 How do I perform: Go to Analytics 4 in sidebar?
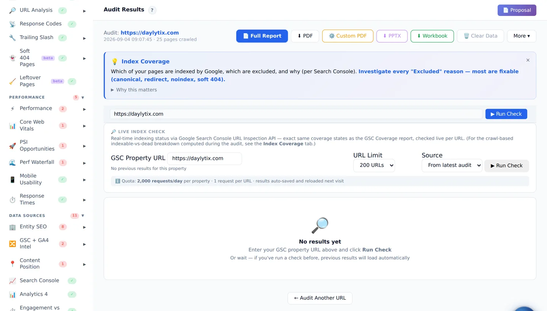coord(34,294)
